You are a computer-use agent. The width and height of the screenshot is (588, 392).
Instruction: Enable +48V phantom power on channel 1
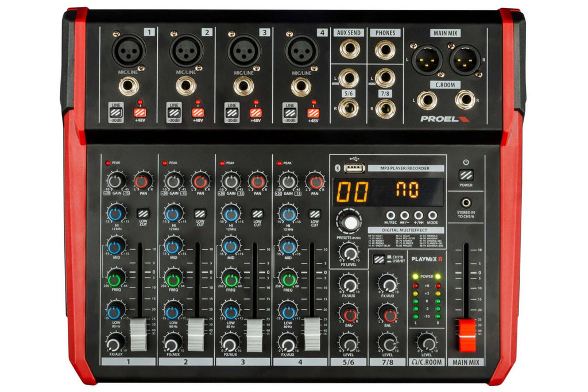tap(140, 112)
